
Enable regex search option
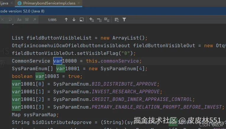(x=35, y=20)
